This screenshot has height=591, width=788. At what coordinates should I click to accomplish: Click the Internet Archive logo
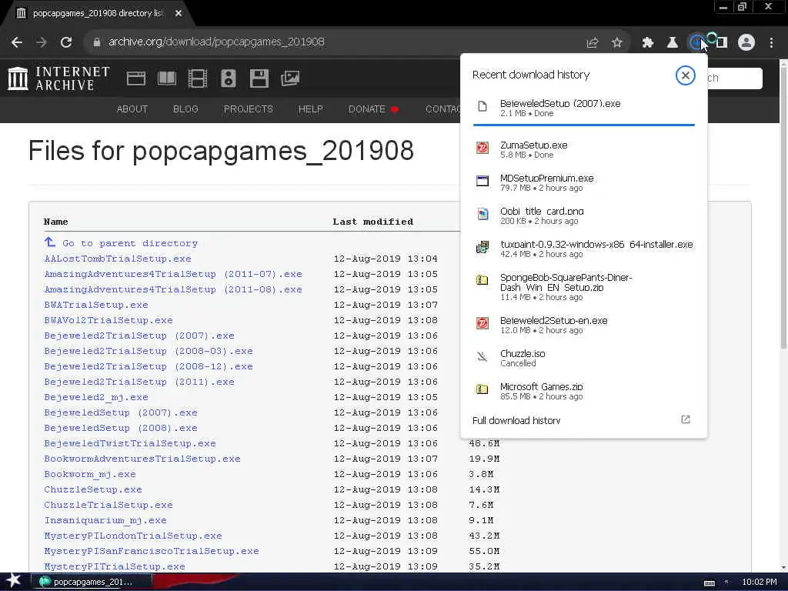58,78
